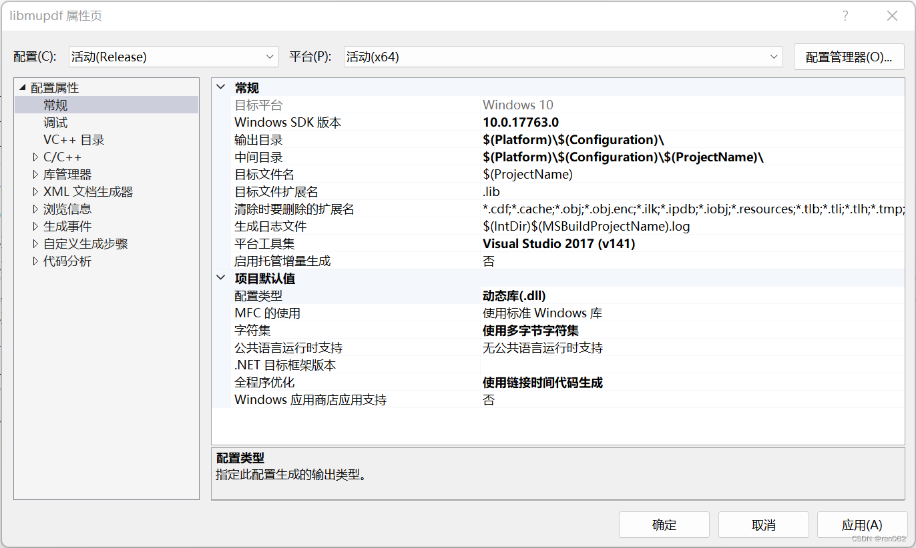Image resolution: width=916 pixels, height=548 pixels.
Task: Collapse the 项目默认值 section
Action: point(220,278)
